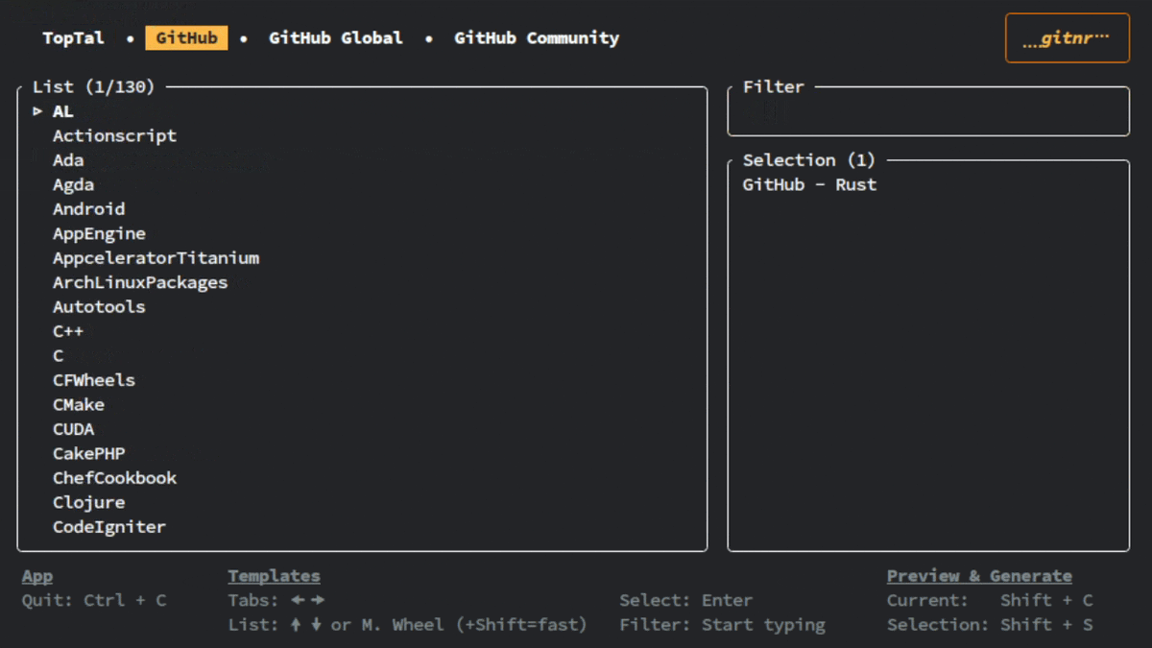Click the Preview & Generate header
This screenshot has width=1152, height=648.
point(979,575)
